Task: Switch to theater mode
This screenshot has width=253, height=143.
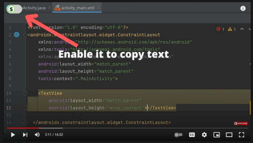Action: pos(229,135)
